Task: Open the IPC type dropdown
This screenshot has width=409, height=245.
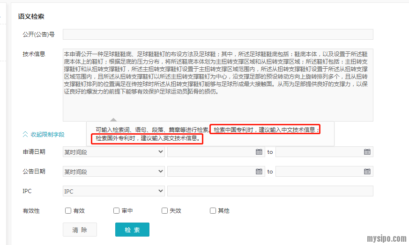Action: (113, 191)
